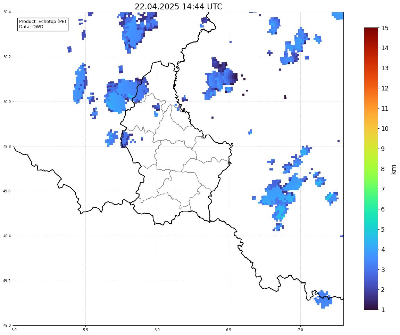400x335 pixels.
Task: Click the latitude tick label '50.0'
Action: (x=7, y=102)
